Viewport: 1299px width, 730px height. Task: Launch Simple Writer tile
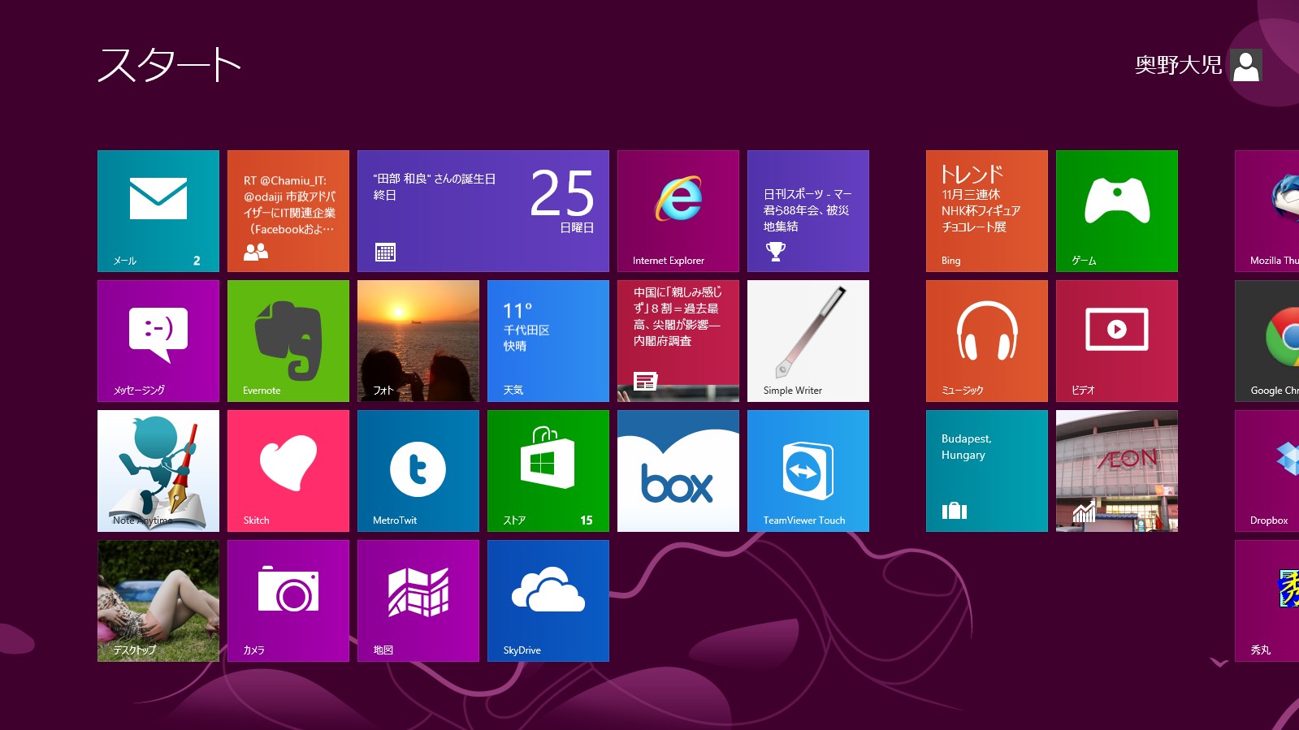tap(808, 341)
